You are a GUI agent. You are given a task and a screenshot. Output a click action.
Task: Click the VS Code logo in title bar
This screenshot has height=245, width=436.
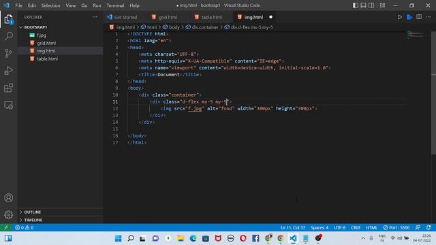(x=6, y=5)
